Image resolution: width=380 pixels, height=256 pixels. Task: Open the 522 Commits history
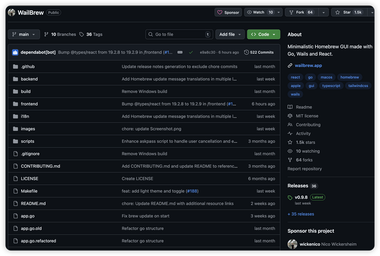pos(259,52)
